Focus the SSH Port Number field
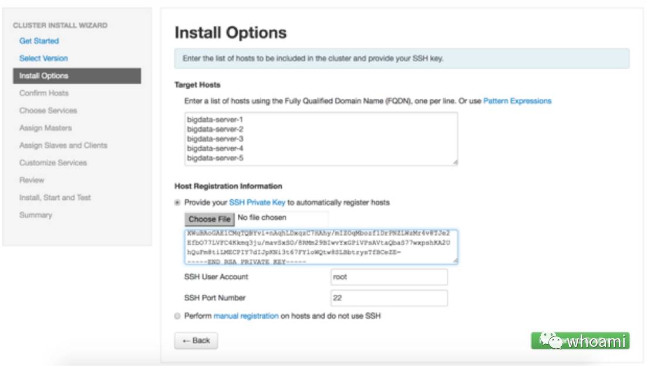647x368 pixels. click(x=389, y=298)
